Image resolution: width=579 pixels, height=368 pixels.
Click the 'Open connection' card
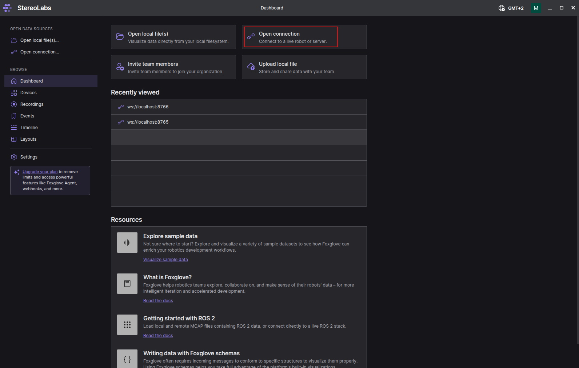304,37
